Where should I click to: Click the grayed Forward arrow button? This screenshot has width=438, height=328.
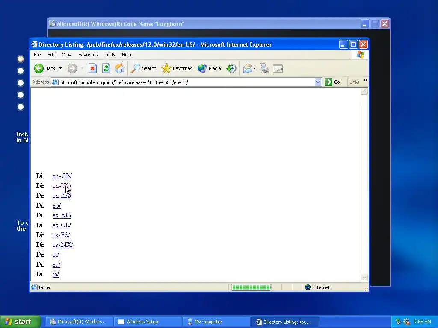pyautogui.click(x=72, y=68)
